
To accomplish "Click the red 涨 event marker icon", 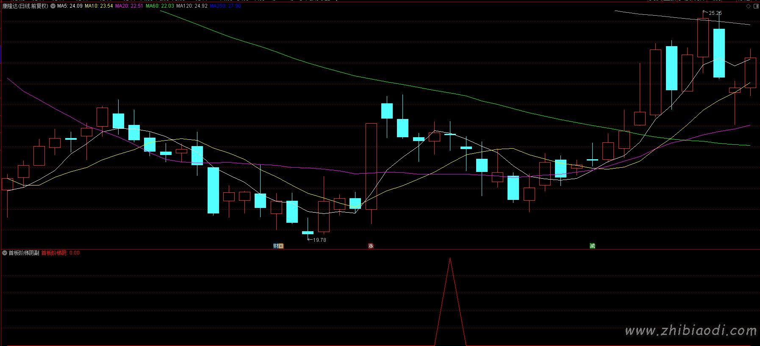I will point(371,246).
